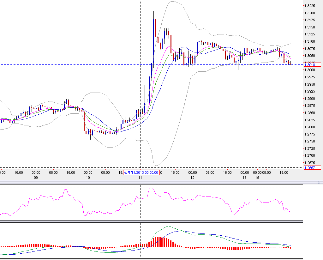Click the 1.2775 price scale label
The width and height of the screenshot is (323, 260).
coord(310,134)
